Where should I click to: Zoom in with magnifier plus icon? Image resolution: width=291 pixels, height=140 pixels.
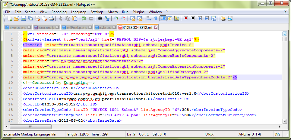tap(116, 19)
